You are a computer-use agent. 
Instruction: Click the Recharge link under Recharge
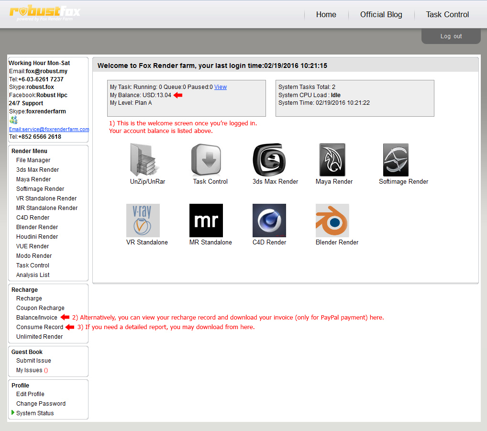coord(29,298)
